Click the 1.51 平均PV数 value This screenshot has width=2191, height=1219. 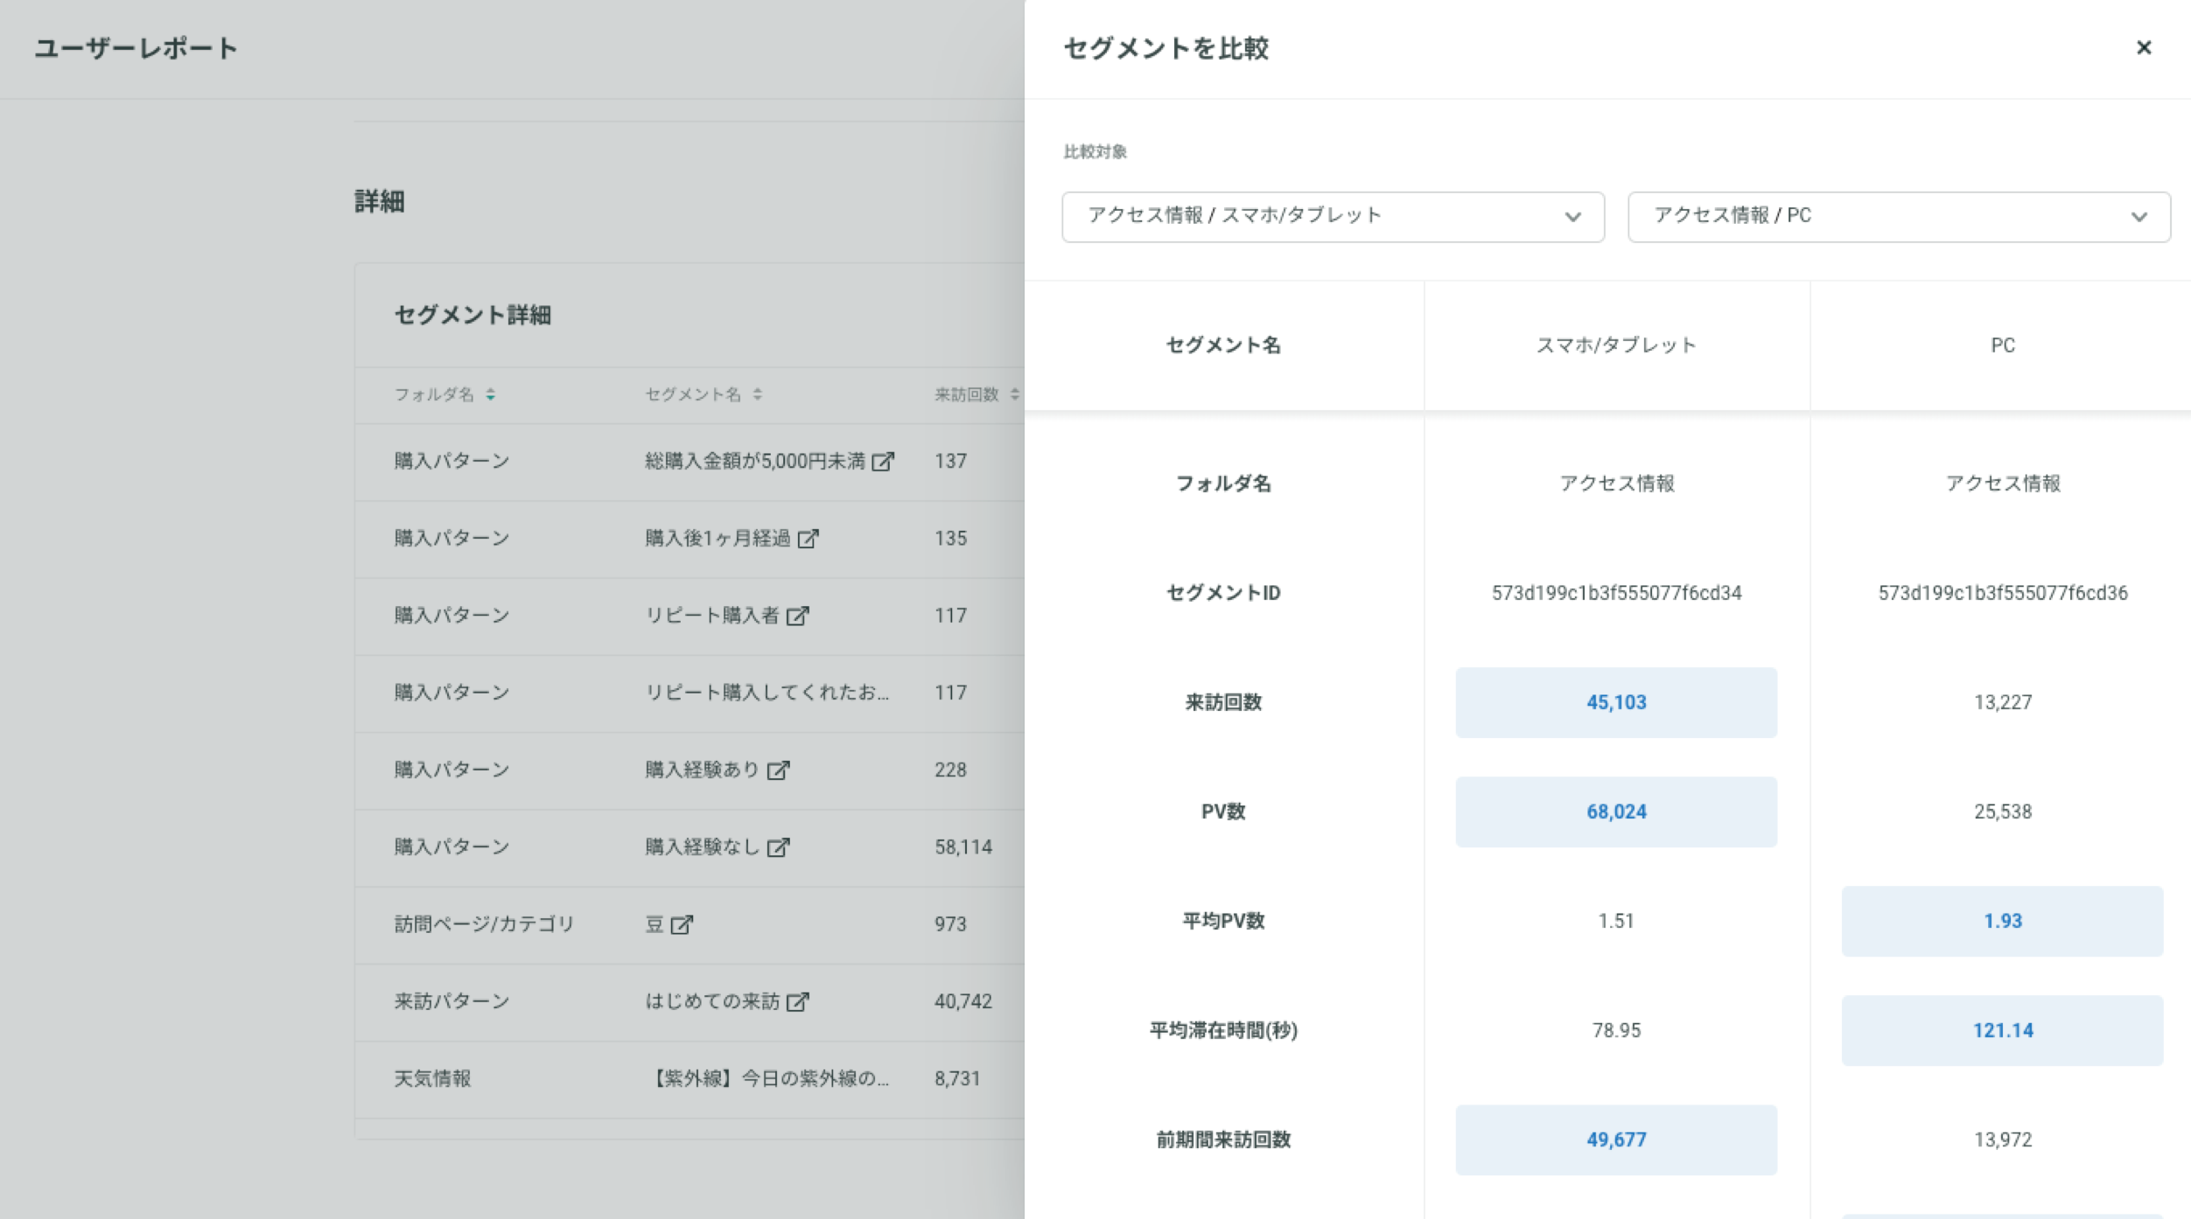[x=1616, y=921]
